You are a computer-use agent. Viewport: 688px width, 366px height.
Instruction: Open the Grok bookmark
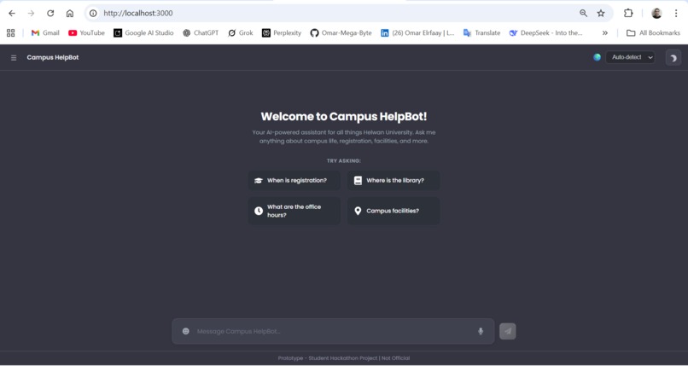point(241,33)
